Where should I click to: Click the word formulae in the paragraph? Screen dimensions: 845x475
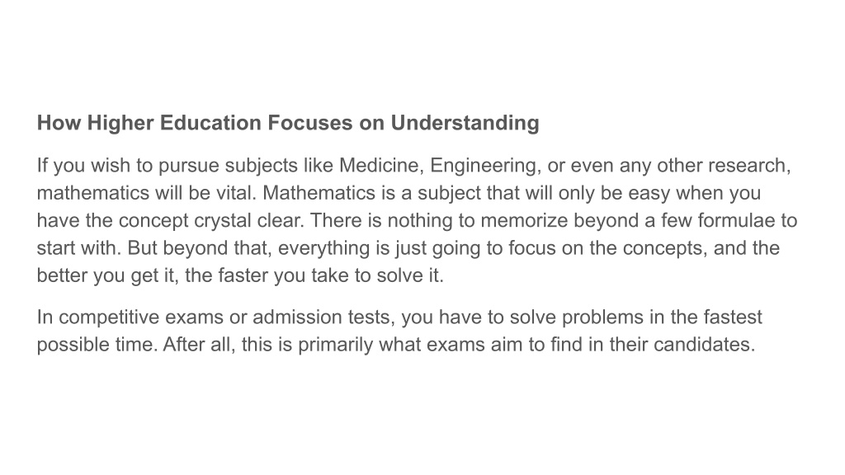(x=736, y=220)
